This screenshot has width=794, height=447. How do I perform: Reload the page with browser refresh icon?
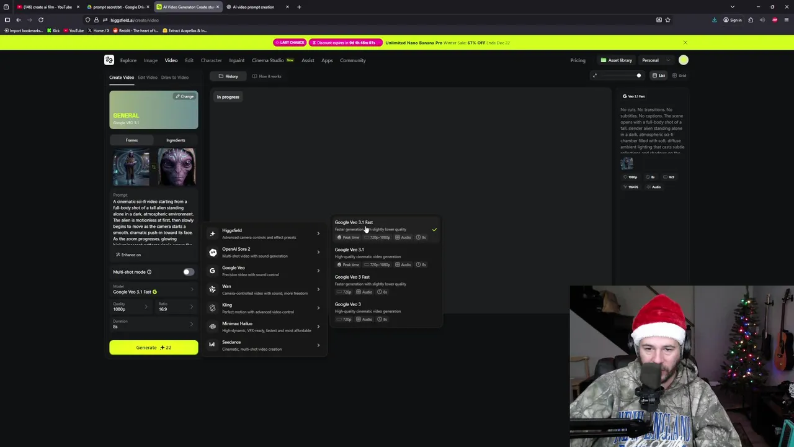tap(41, 20)
